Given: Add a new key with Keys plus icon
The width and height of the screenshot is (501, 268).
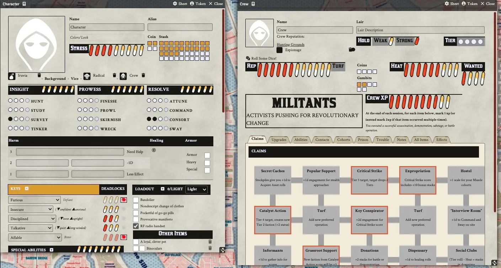Looking at the screenshot, I should click(x=27, y=188).
